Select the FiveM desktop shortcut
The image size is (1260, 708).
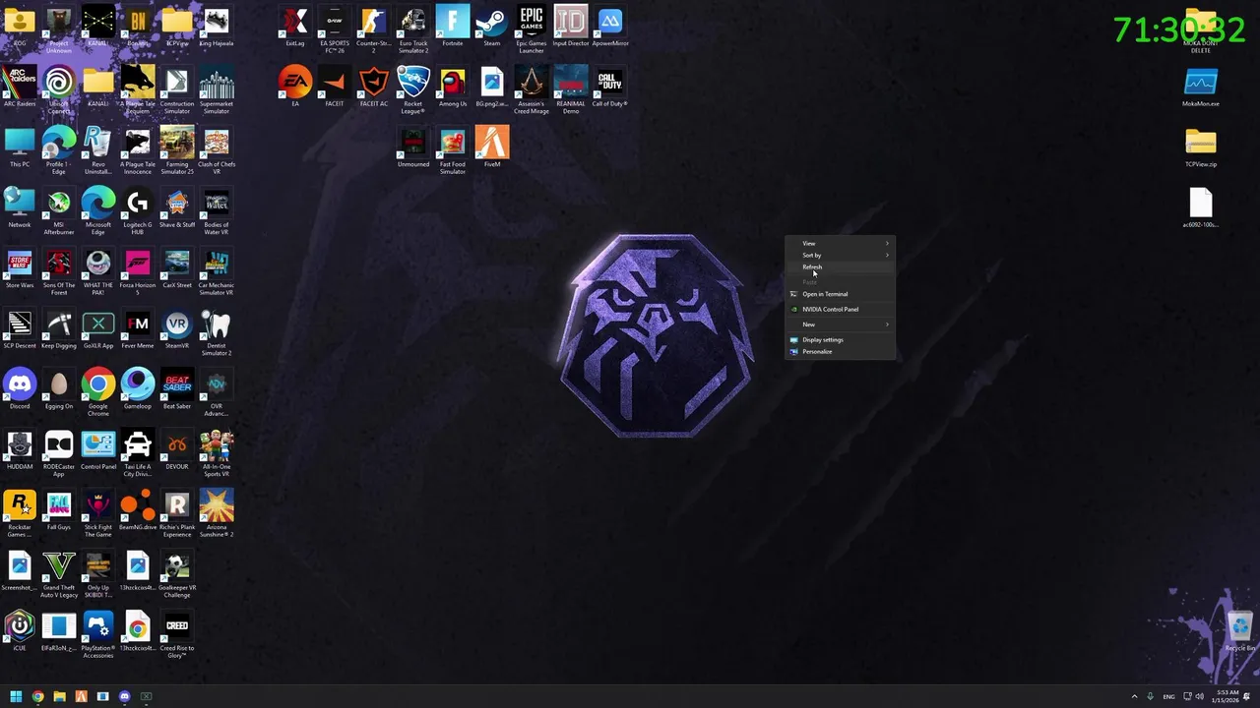point(492,147)
